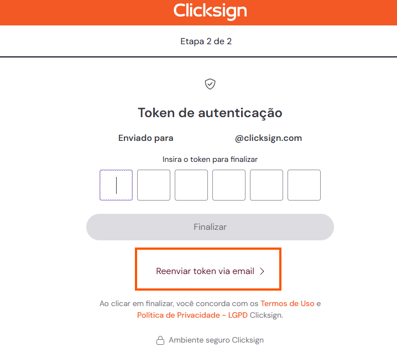Click the Etapa 2 de 2 step indicator
The width and height of the screenshot is (397, 363).
tap(206, 41)
